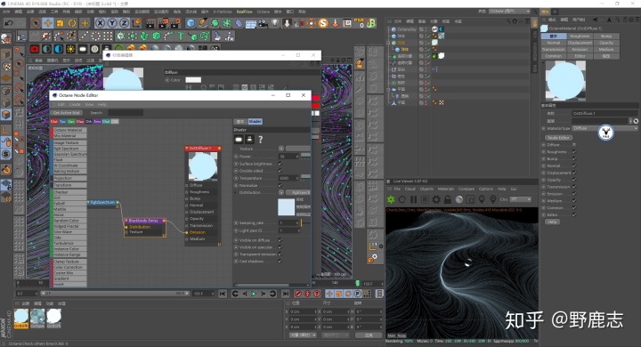The image size is (641, 347).
Task: Open Live Viewer settings gear
Action: [x=436, y=199]
